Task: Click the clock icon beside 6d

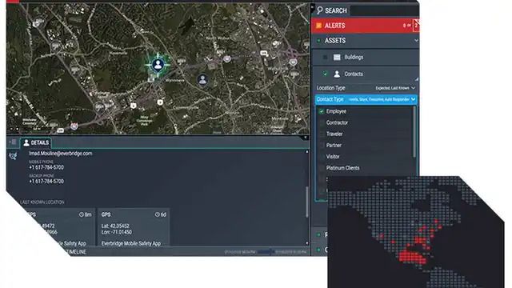Action: coord(158,214)
